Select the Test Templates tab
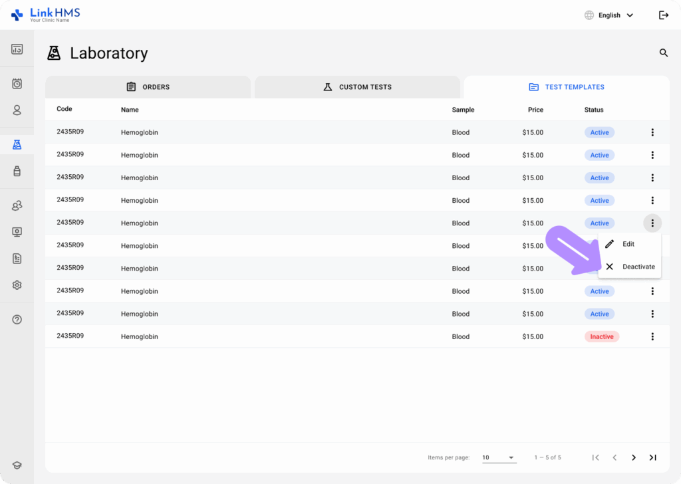The height and width of the screenshot is (484, 681). pyautogui.click(x=567, y=87)
